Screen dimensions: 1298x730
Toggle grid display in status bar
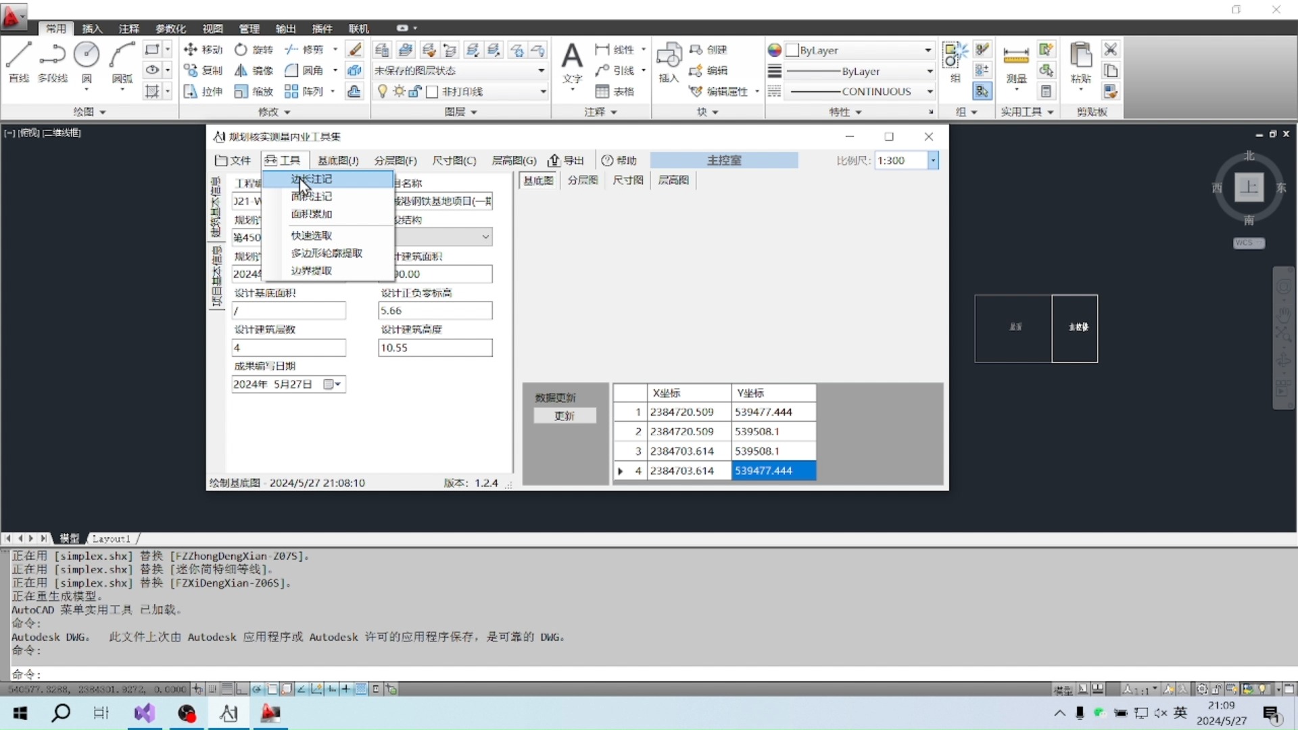coord(227,689)
